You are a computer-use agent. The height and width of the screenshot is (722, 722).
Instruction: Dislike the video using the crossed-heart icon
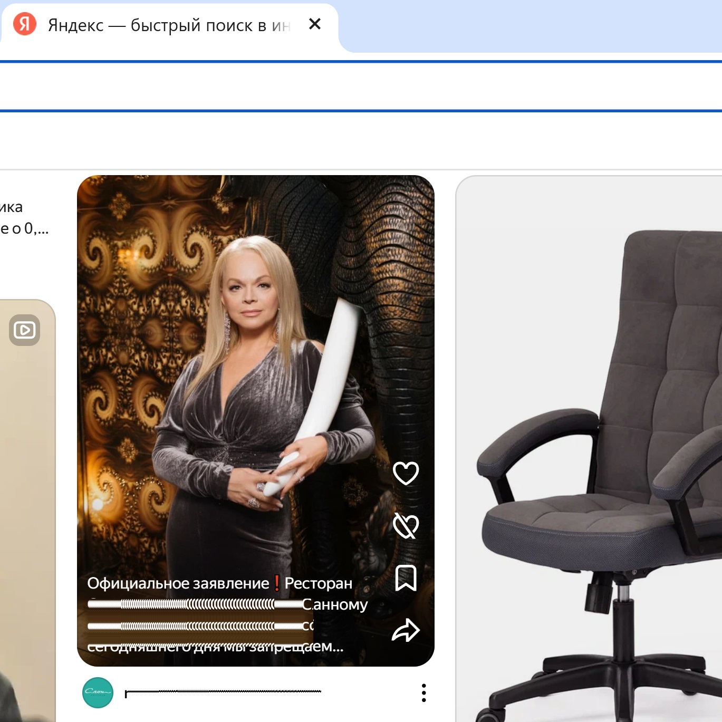coord(406,526)
